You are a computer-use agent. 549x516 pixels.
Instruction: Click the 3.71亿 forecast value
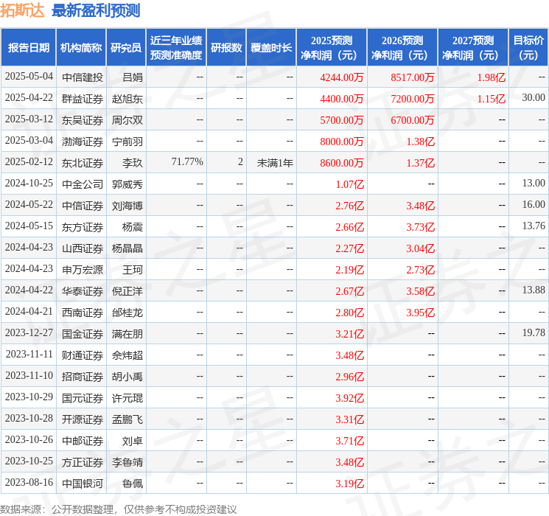pos(350,441)
